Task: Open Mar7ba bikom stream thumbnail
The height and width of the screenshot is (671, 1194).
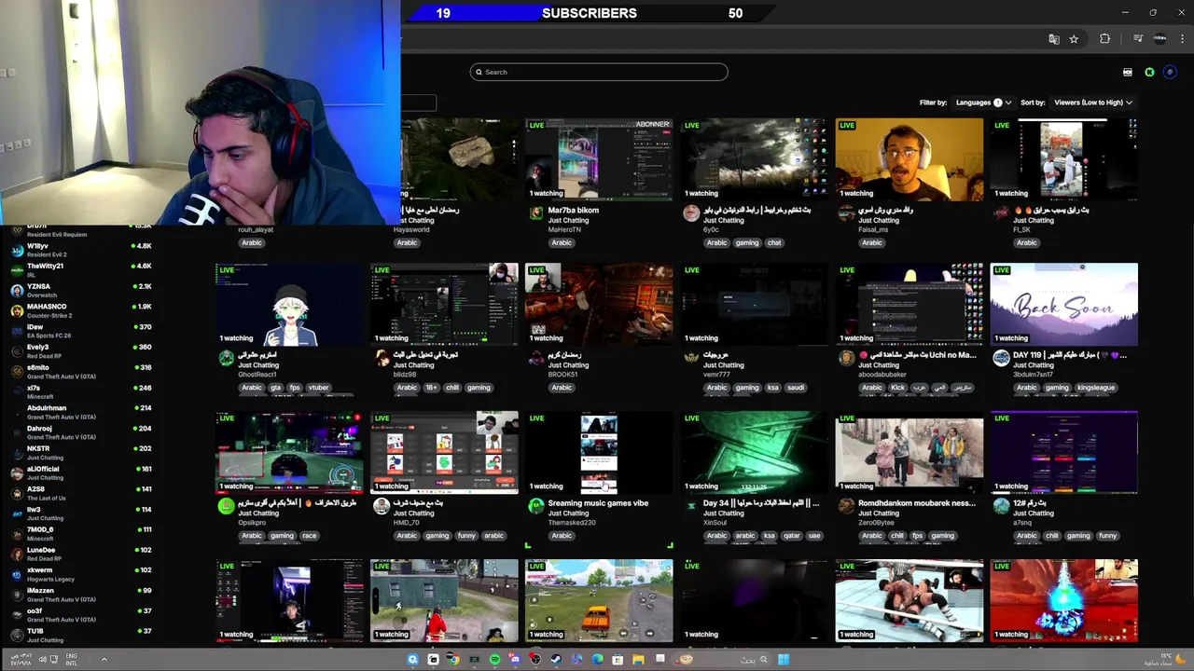Action: 599,158
